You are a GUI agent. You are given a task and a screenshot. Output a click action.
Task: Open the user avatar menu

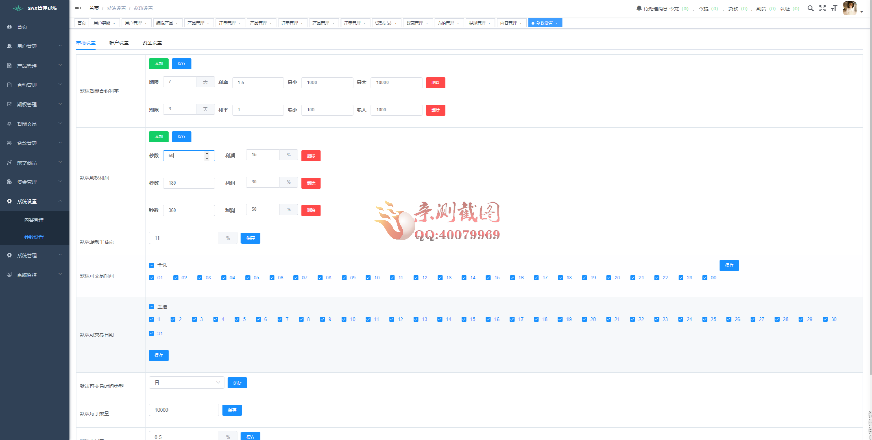pyautogui.click(x=850, y=8)
